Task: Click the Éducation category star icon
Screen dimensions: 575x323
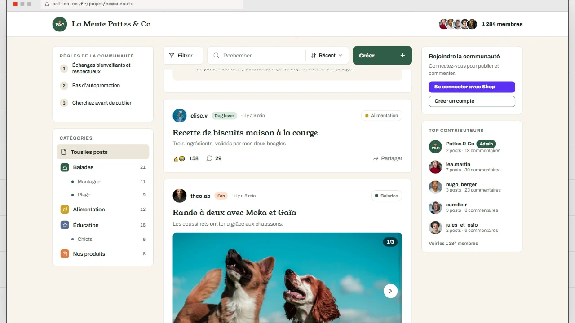Action: point(65,225)
